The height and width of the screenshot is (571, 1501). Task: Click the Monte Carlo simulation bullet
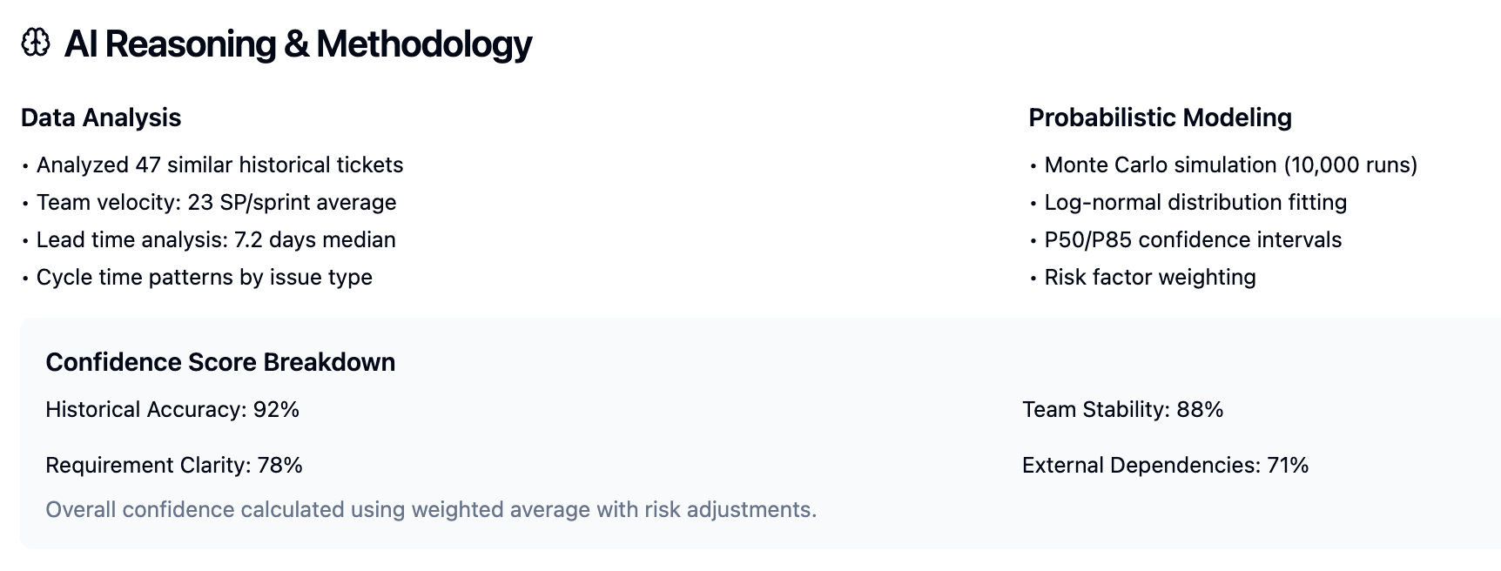pyautogui.click(x=1230, y=165)
